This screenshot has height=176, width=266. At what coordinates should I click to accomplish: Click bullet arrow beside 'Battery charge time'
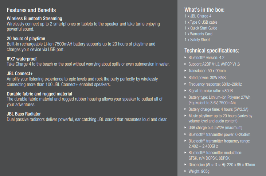[x=185, y=109]
